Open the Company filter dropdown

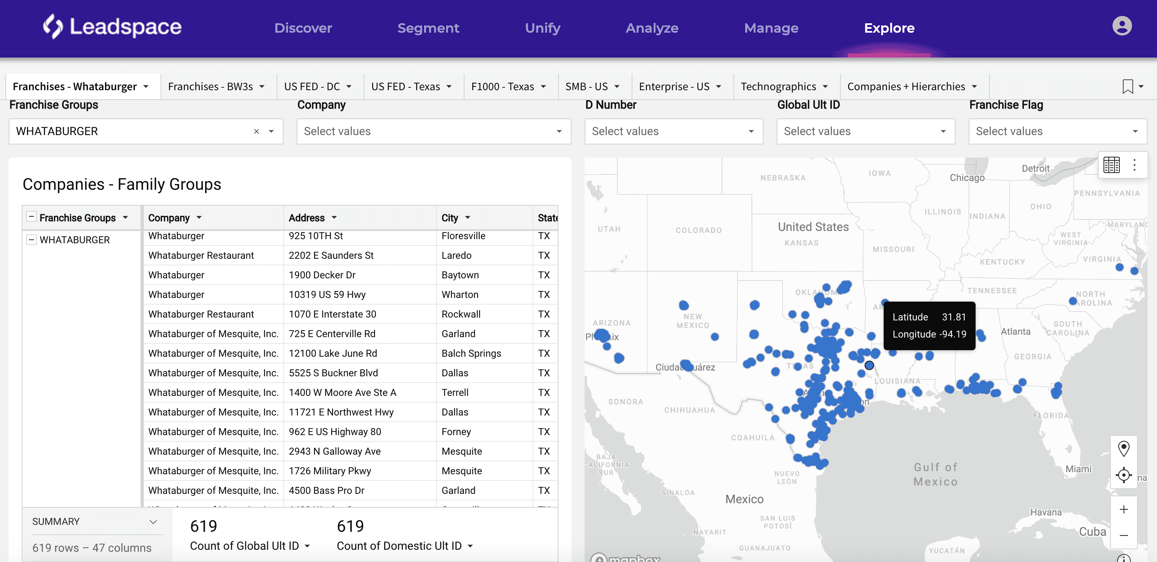(x=433, y=131)
